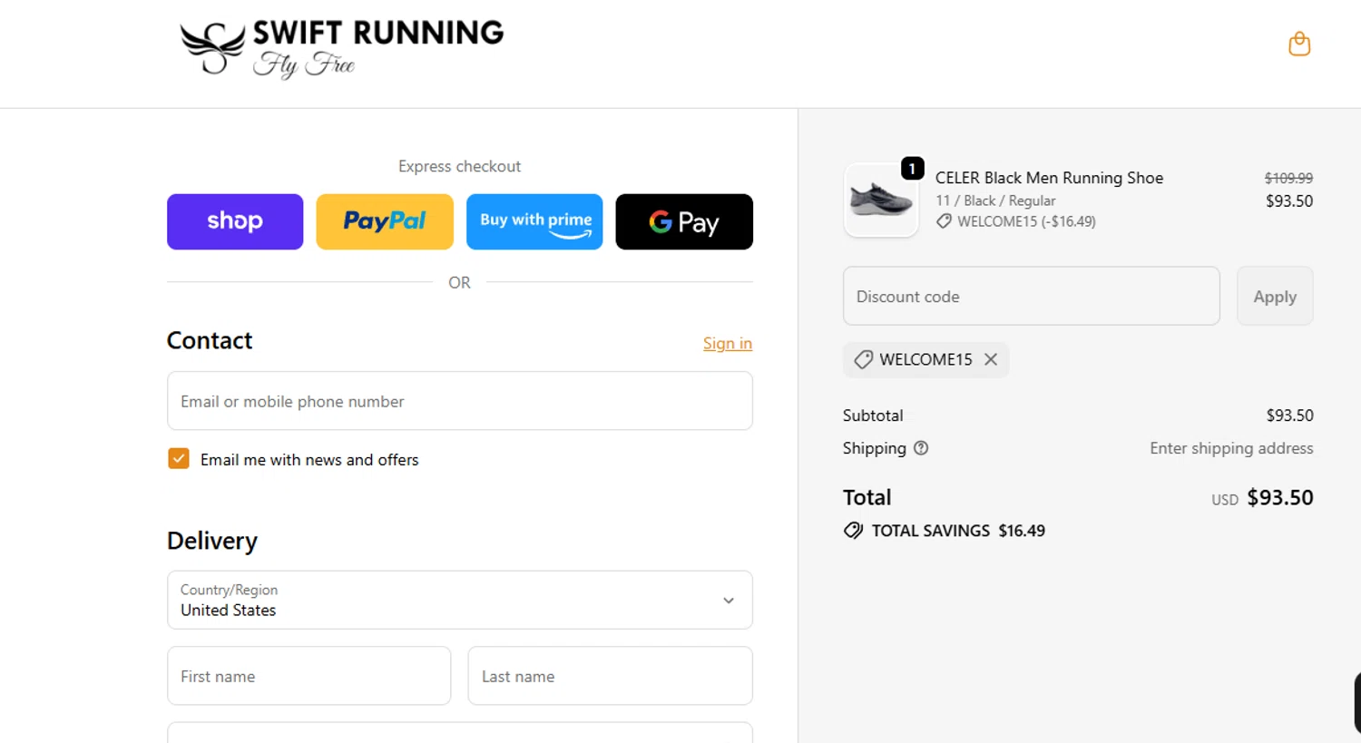The width and height of the screenshot is (1361, 743).
Task: Click the tag icon in the WELCOME15 chip
Action: 864,359
